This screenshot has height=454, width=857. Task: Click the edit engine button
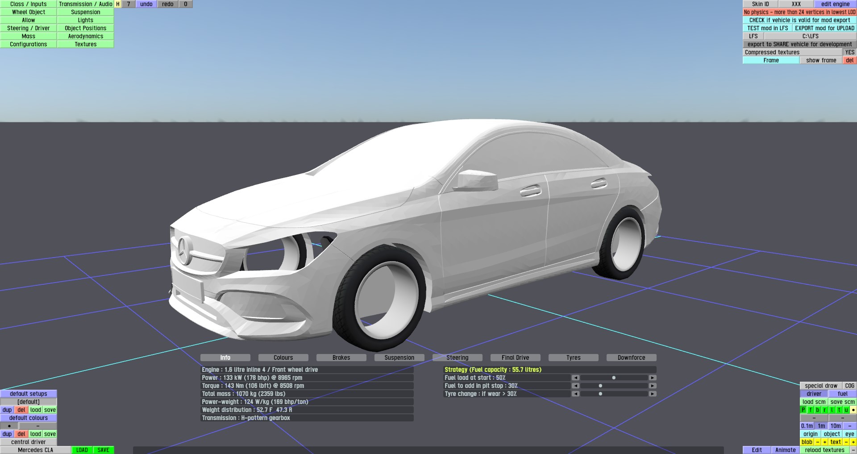tap(836, 4)
